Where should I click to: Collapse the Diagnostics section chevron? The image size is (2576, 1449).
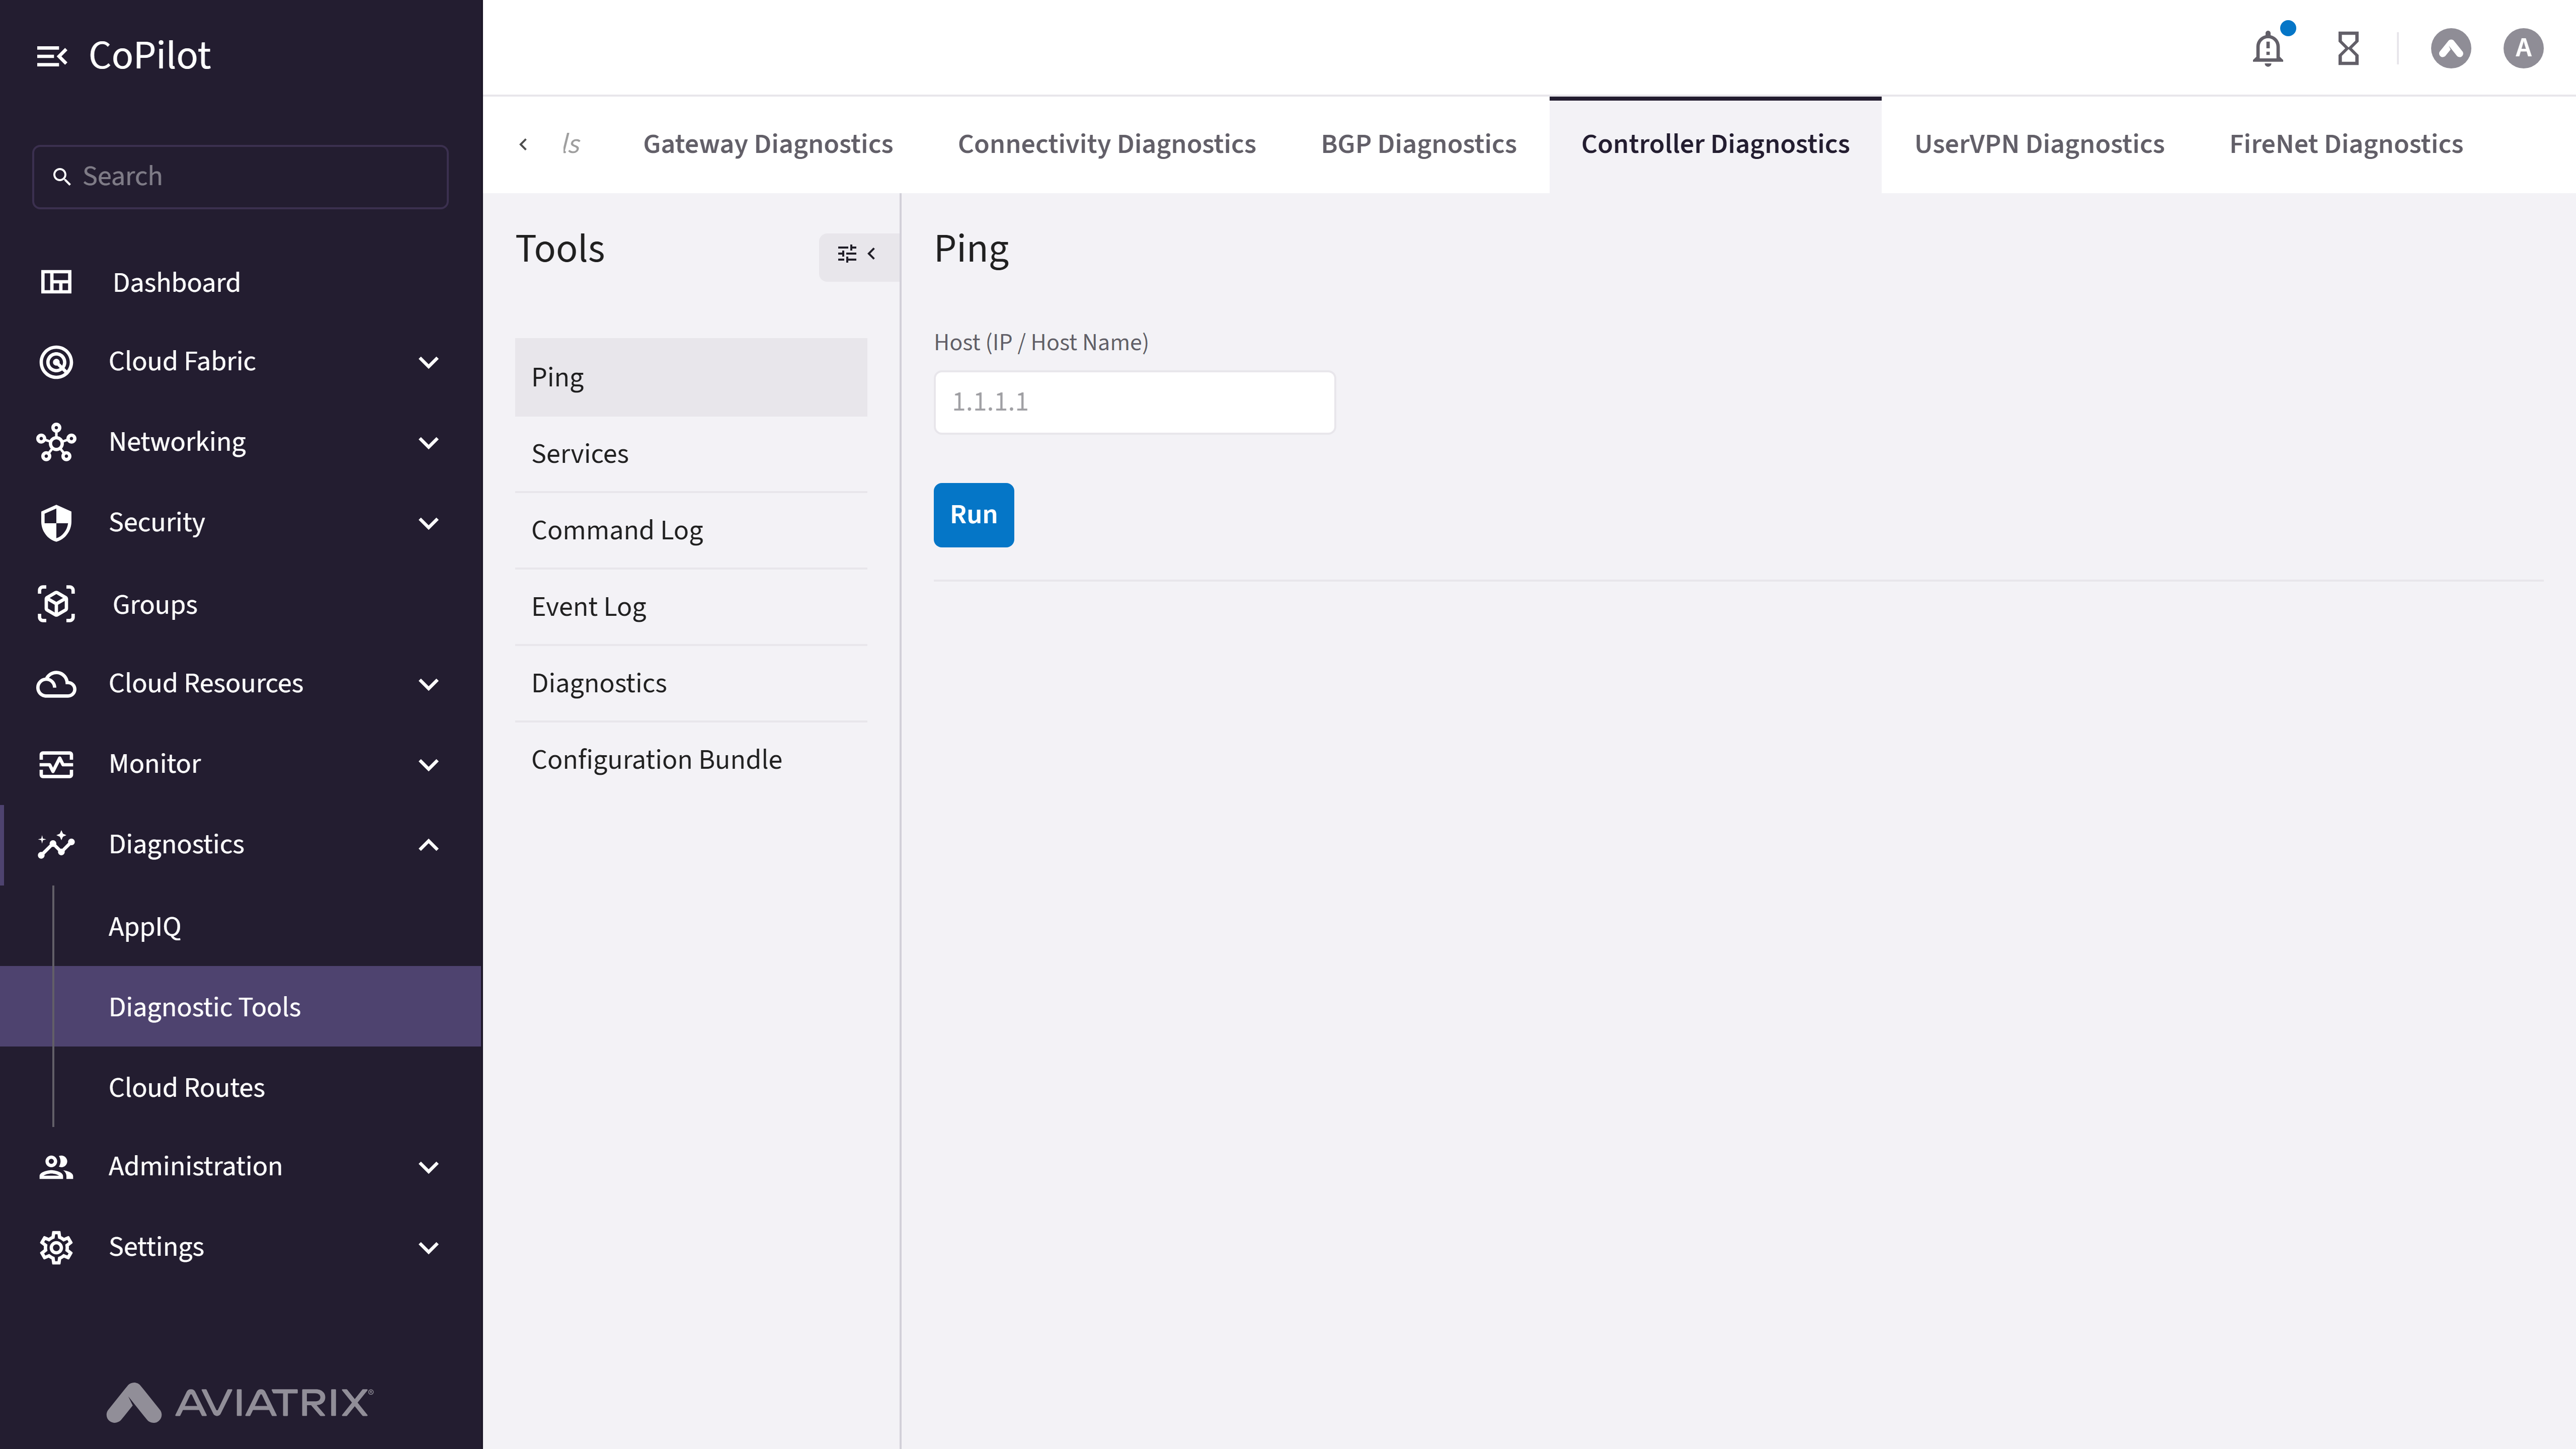tap(428, 845)
